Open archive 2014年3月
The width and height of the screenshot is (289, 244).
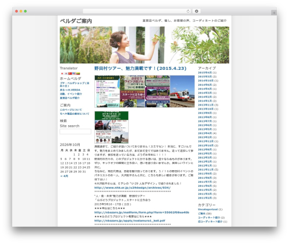point(205,93)
